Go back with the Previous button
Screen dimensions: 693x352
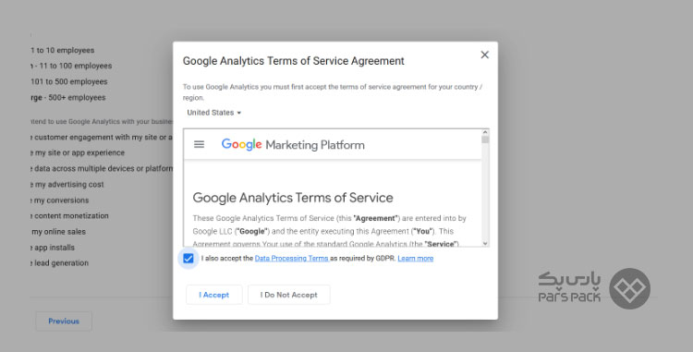[64, 322]
